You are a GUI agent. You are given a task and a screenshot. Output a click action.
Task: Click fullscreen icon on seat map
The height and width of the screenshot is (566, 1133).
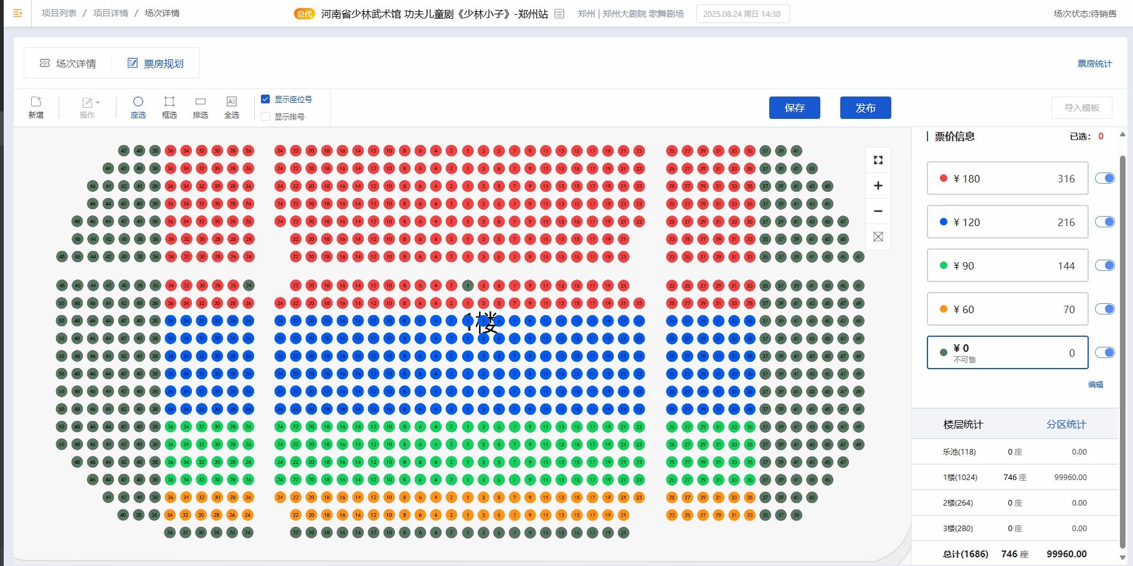point(878,160)
